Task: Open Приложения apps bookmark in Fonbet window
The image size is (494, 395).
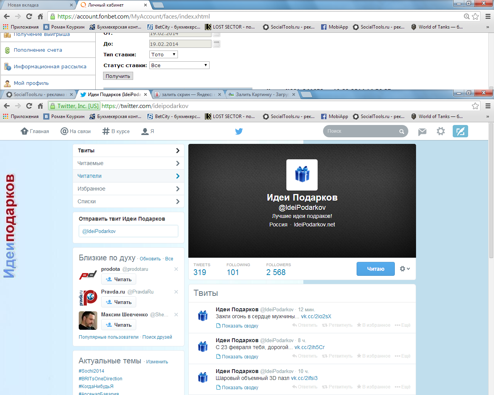Action: coord(21,27)
